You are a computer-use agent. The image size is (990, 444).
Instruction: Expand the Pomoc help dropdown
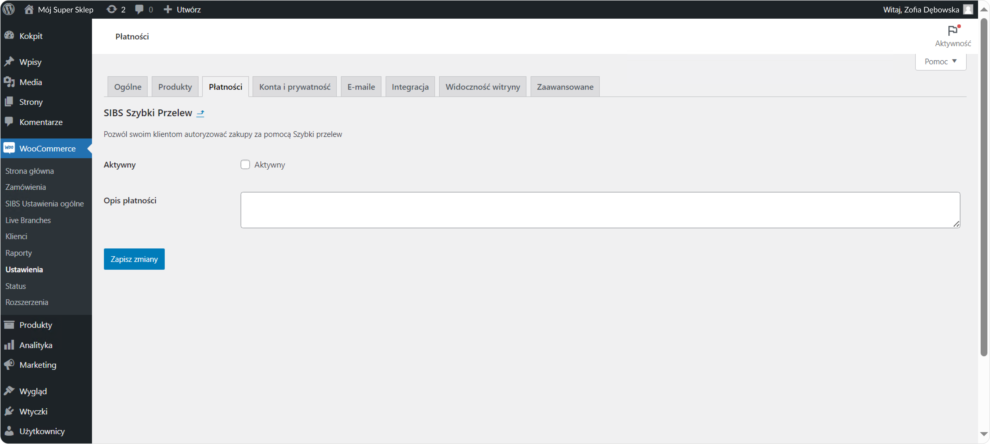(940, 62)
